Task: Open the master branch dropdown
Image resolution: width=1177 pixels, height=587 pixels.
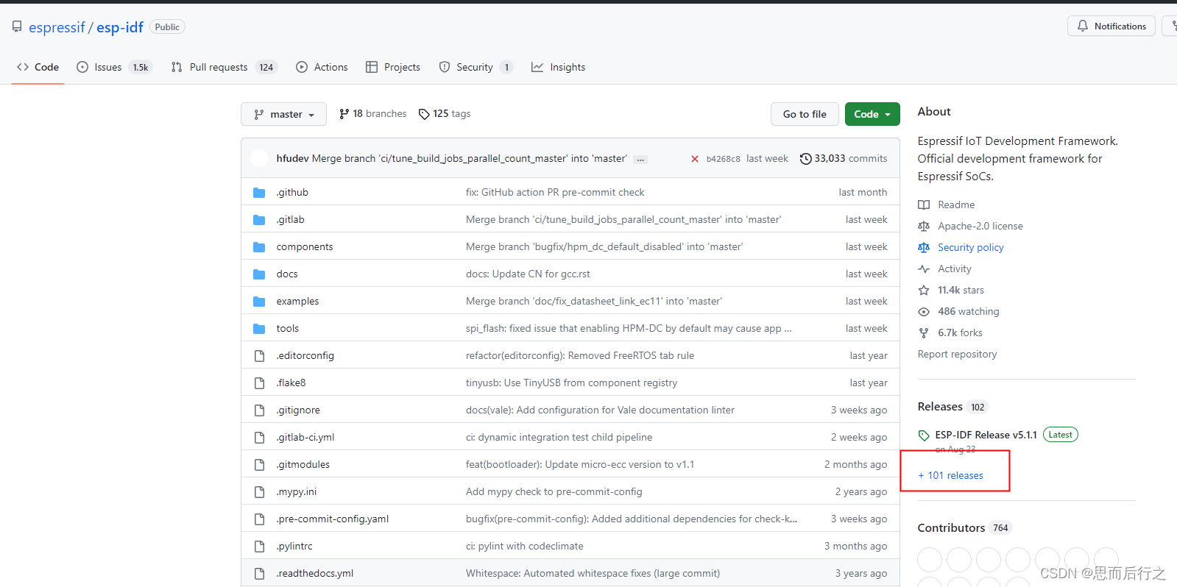Action: (284, 114)
